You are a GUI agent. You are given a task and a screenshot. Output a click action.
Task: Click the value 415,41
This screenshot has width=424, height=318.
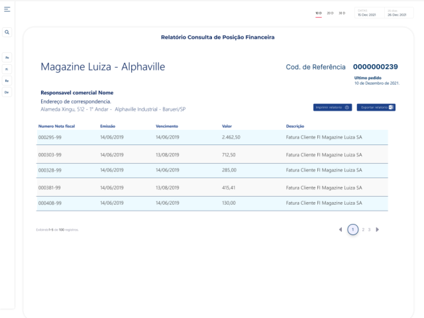pyautogui.click(x=229, y=187)
